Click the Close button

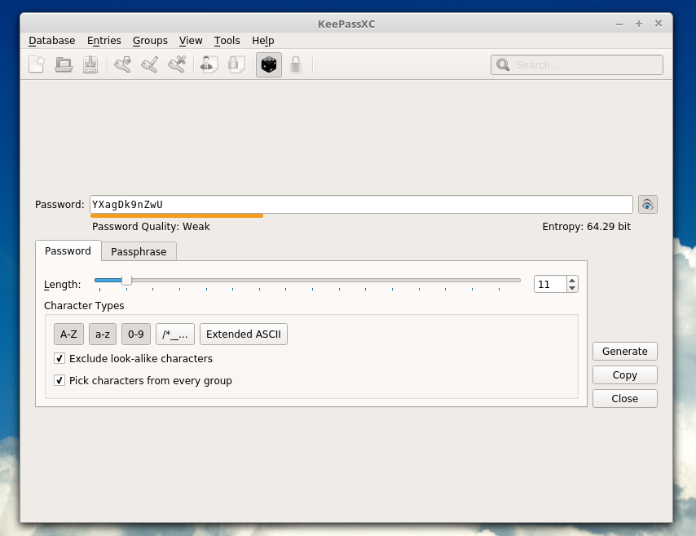[x=625, y=398]
